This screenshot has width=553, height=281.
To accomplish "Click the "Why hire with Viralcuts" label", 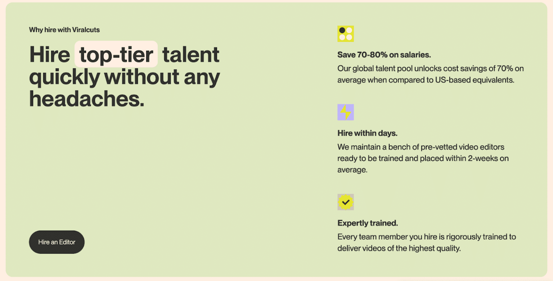I will (64, 30).
